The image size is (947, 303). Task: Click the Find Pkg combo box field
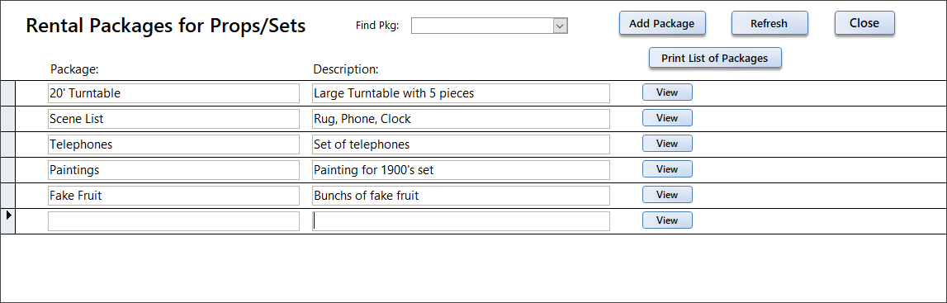482,26
